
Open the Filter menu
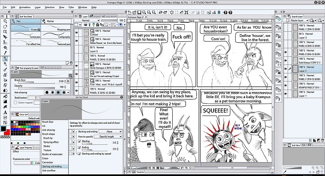pyautogui.click(x=71, y=7)
